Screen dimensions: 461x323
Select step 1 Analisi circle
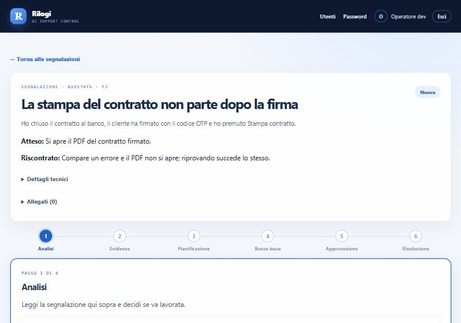[46, 236]
